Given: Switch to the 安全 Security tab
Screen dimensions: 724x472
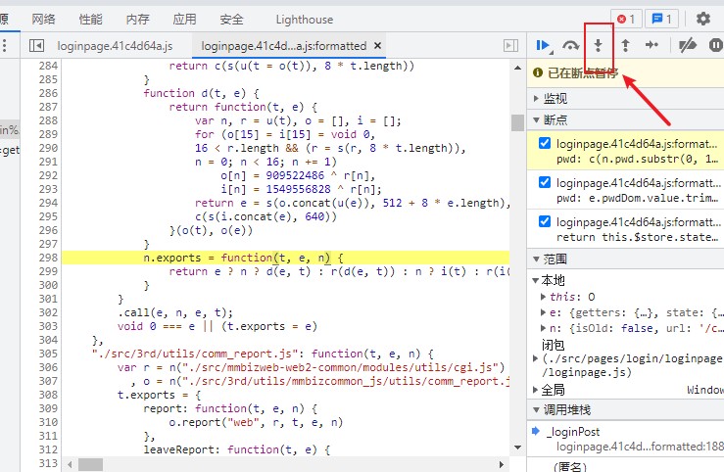Looking at the screenshot, I should (231, 19).
